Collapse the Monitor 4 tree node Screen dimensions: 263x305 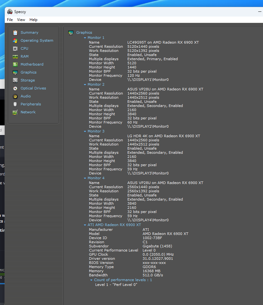click(85, 178)
